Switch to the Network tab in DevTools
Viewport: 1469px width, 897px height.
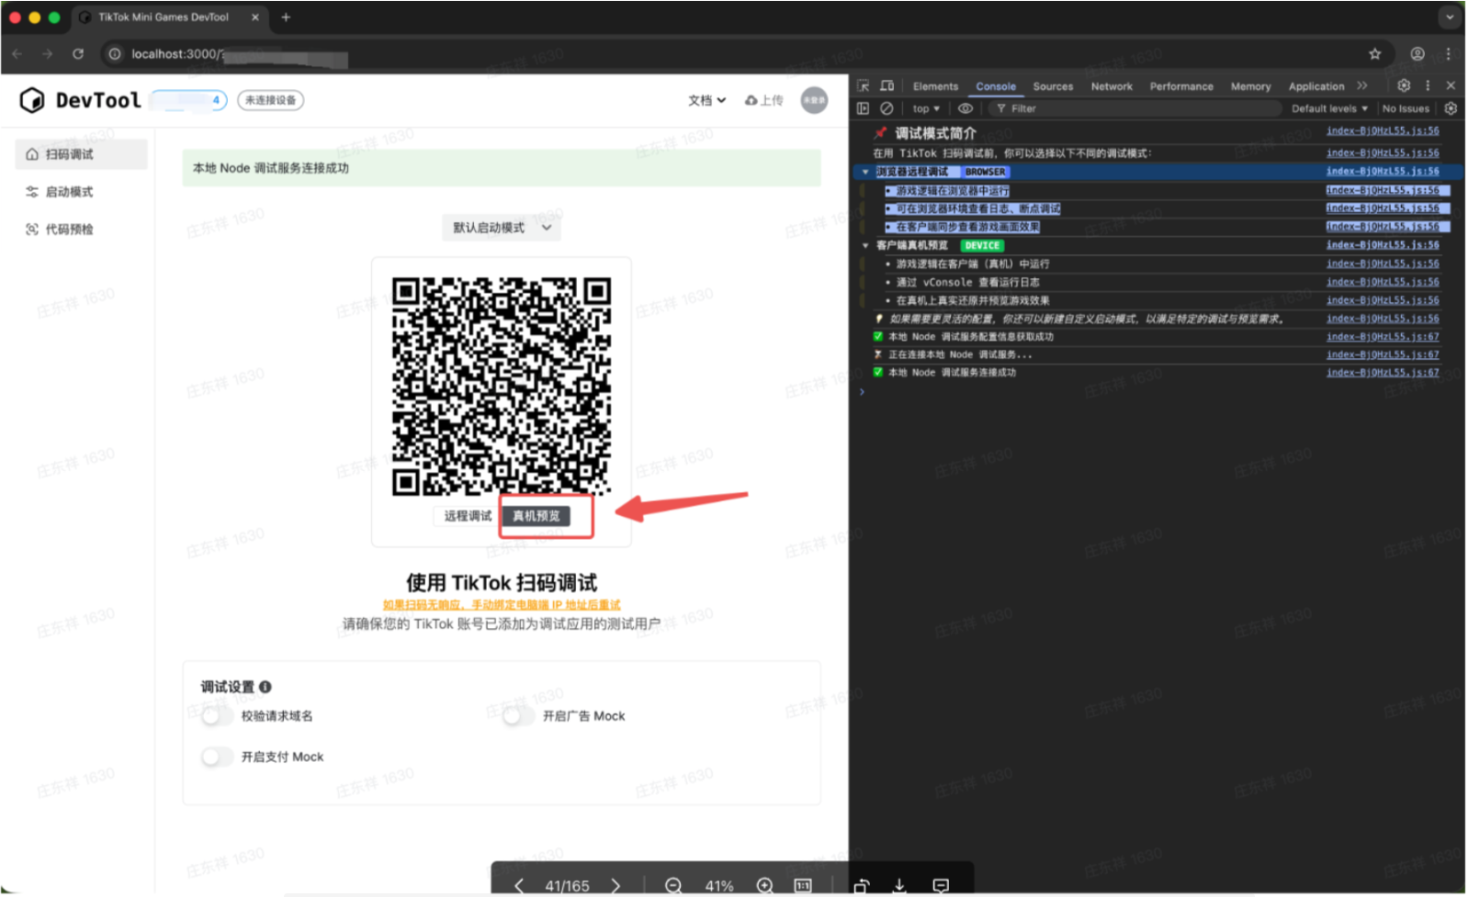point(1111,86)
